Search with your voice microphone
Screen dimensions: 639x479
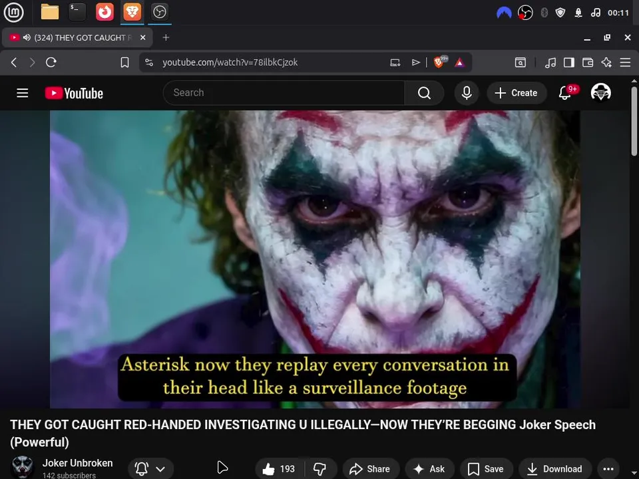click(467, 93)
